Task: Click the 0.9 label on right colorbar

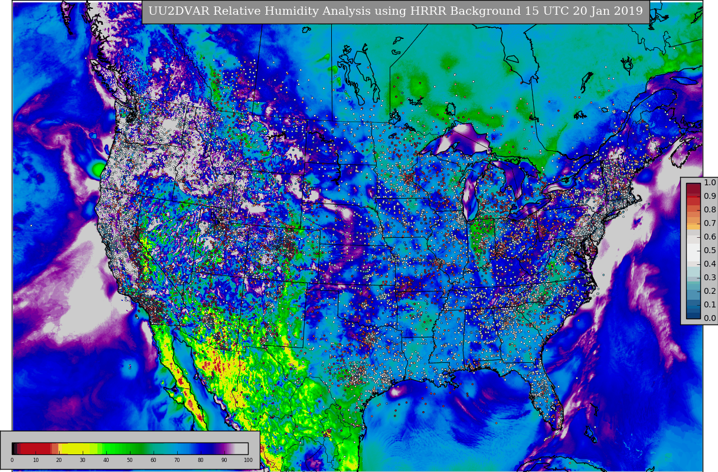Action: pos(710,196)
